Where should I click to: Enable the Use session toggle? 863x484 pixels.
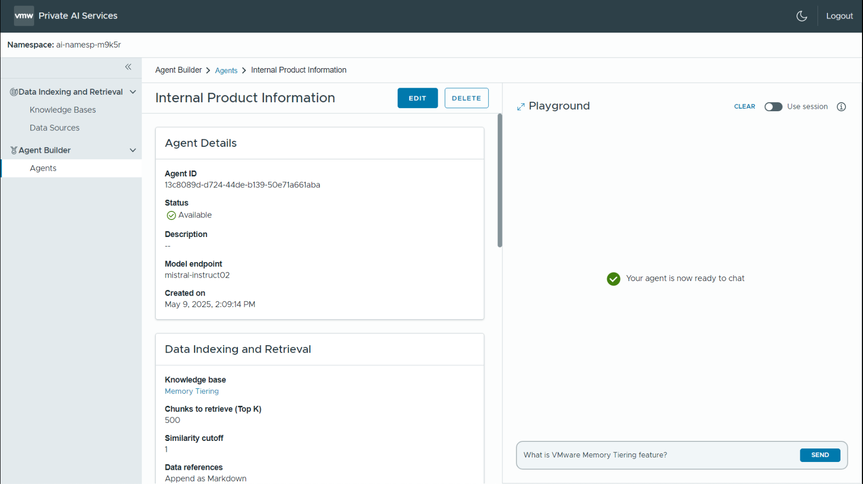(773, 106)
